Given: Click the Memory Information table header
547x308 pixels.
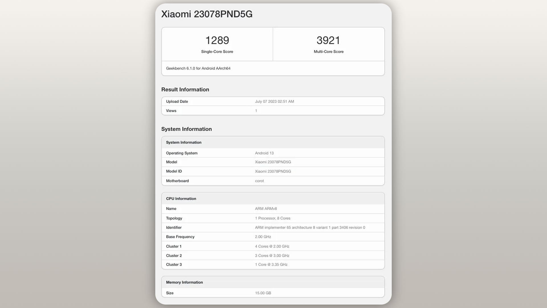Looking at the screenshot, I should coord(184,282).
